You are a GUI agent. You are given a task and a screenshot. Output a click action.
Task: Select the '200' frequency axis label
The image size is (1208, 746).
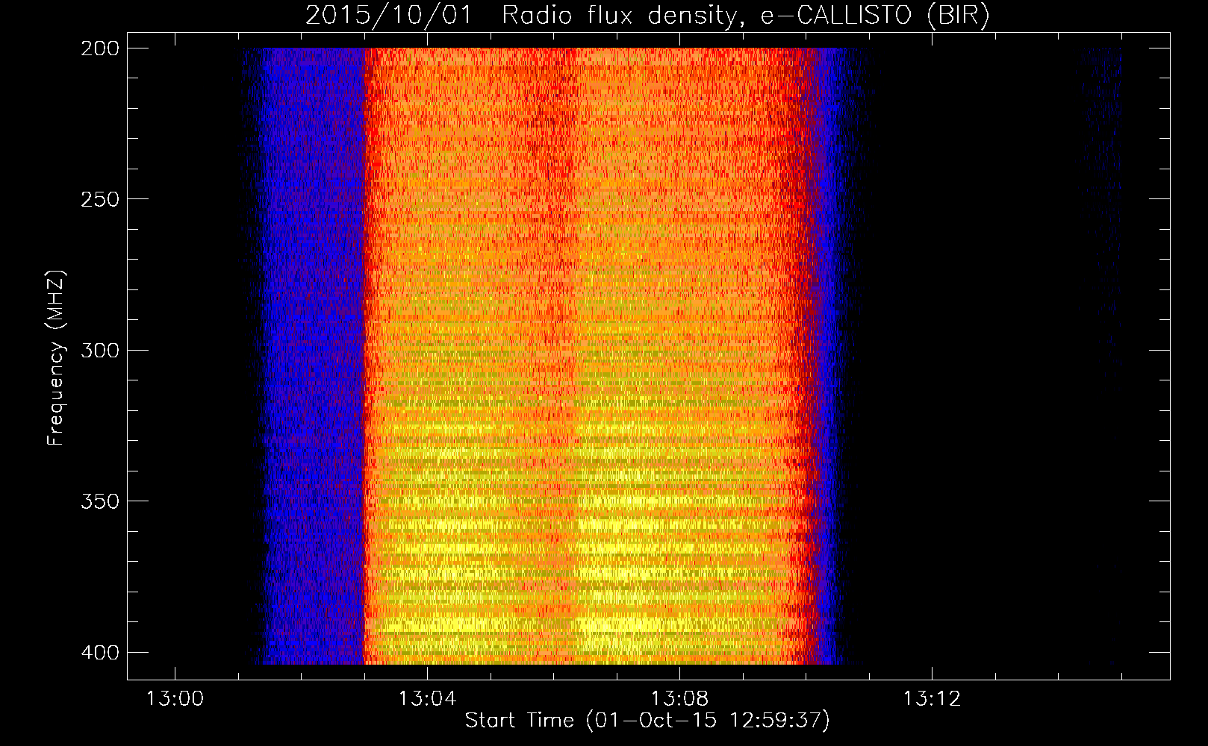pyautogui.click(x=99, y=48)
